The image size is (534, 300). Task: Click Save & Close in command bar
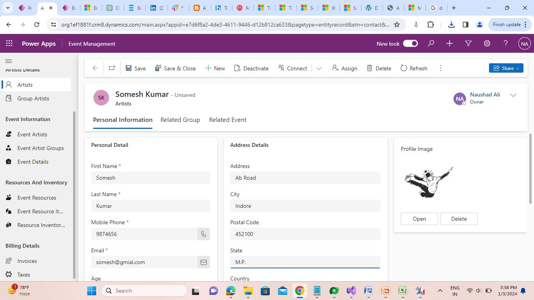coord(175,68)
